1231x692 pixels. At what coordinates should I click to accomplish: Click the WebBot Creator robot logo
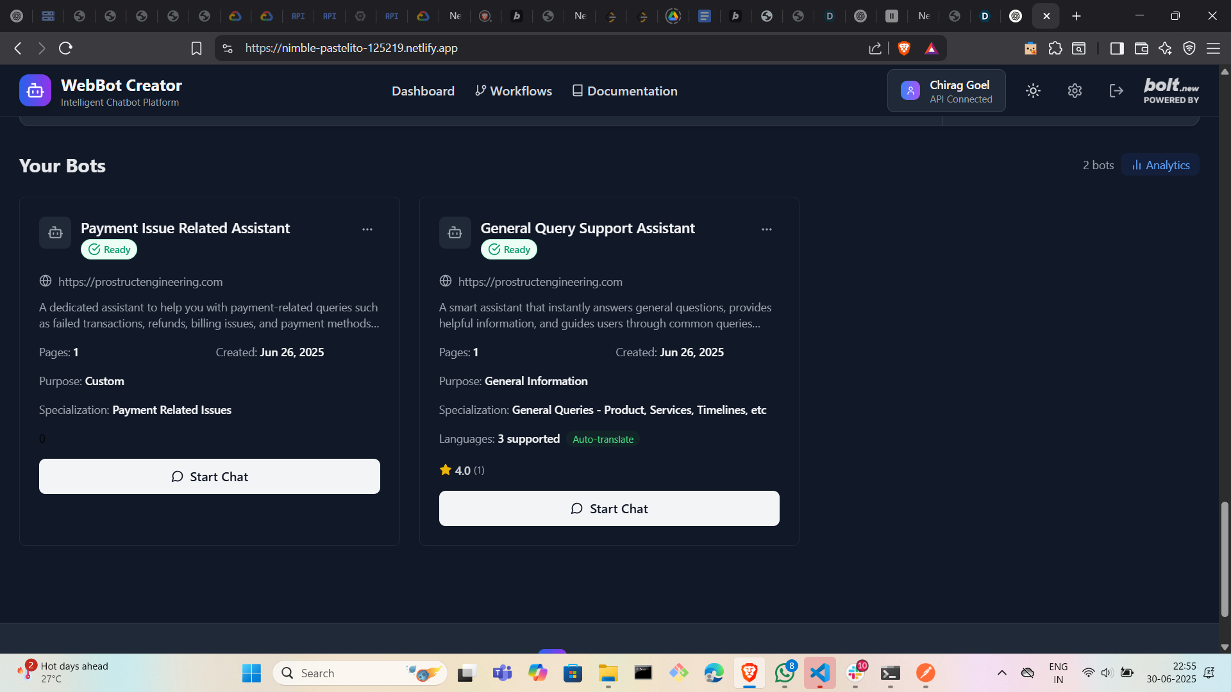point(35,91)
